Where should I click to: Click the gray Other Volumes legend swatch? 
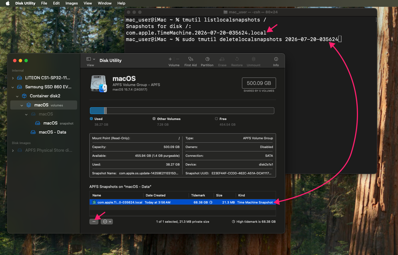(154, 119)
